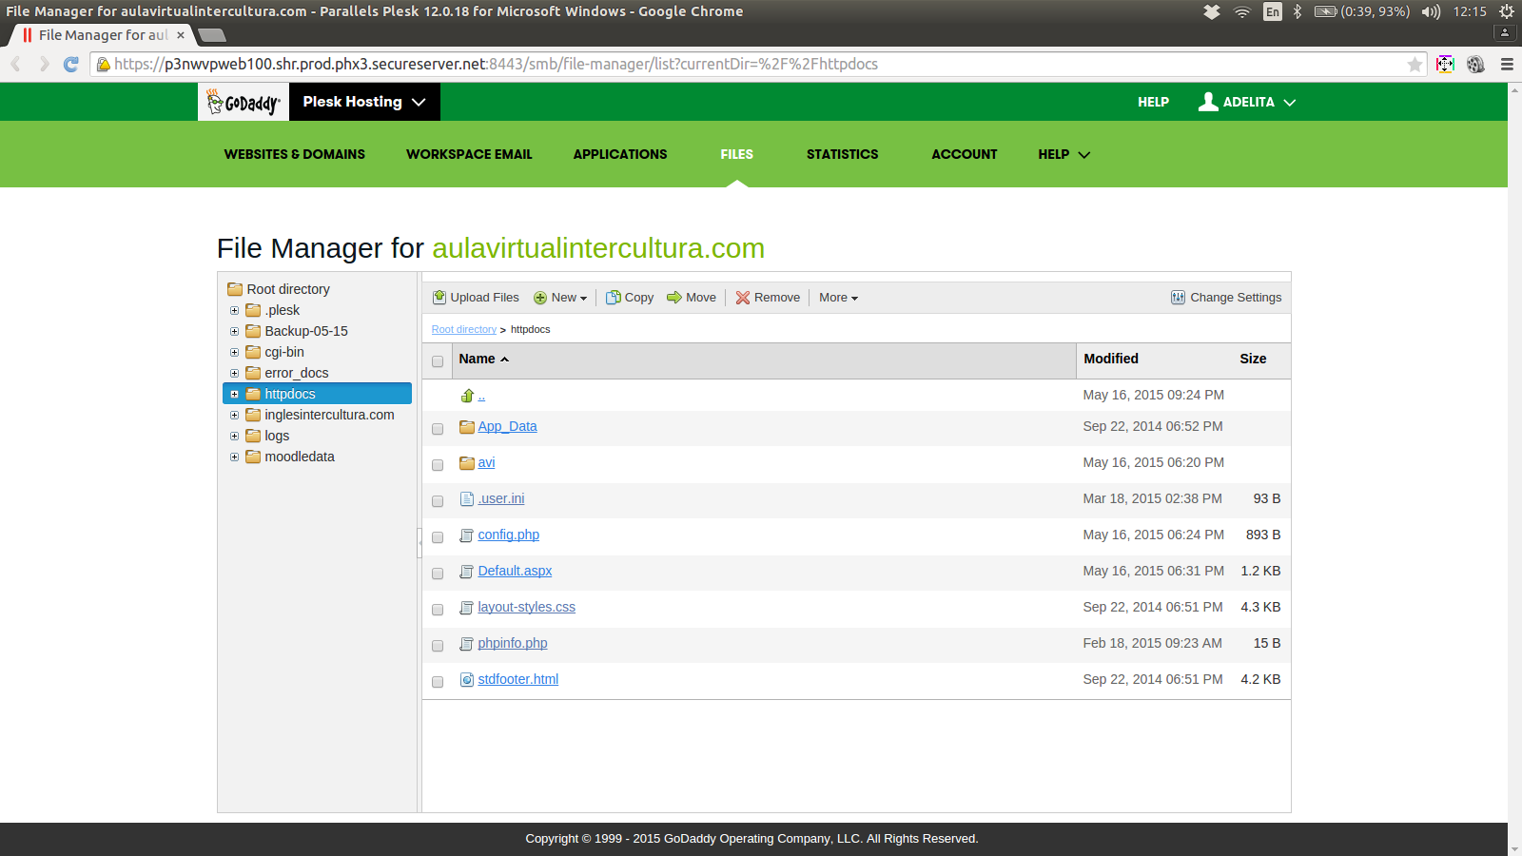Image resolution: width=1522 pixels, height=856 pixels.
Task: Check the stdfooter.html row checkbox
Action: coord(438,682)
